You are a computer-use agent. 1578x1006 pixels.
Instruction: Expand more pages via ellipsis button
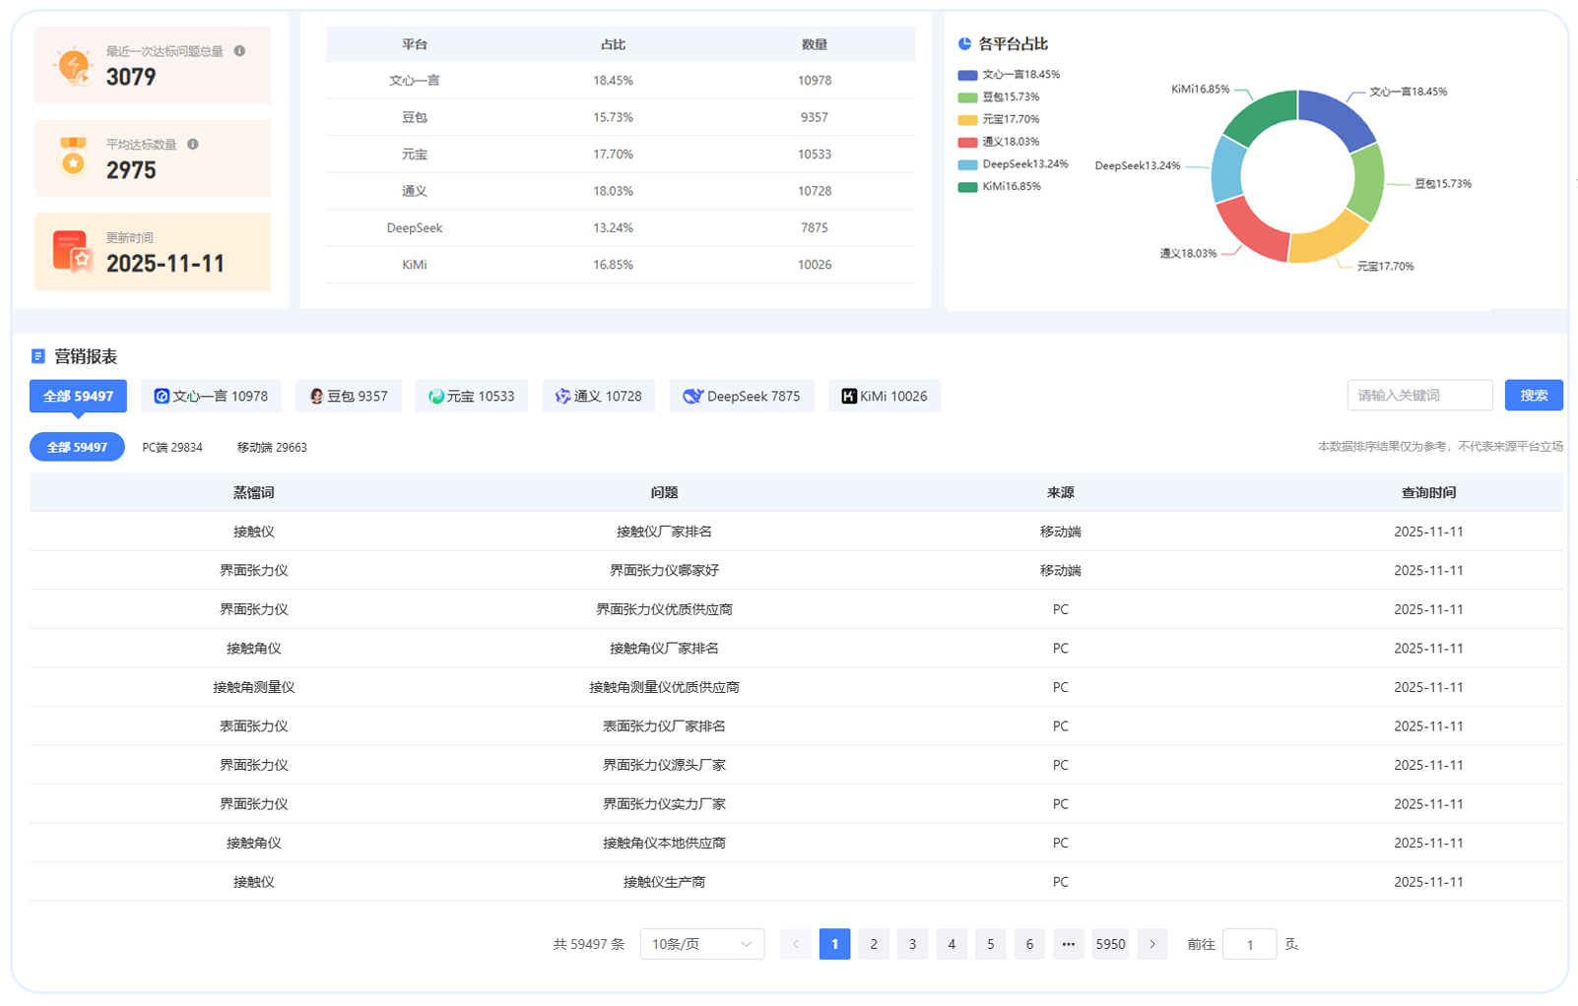click(1068, 944)
